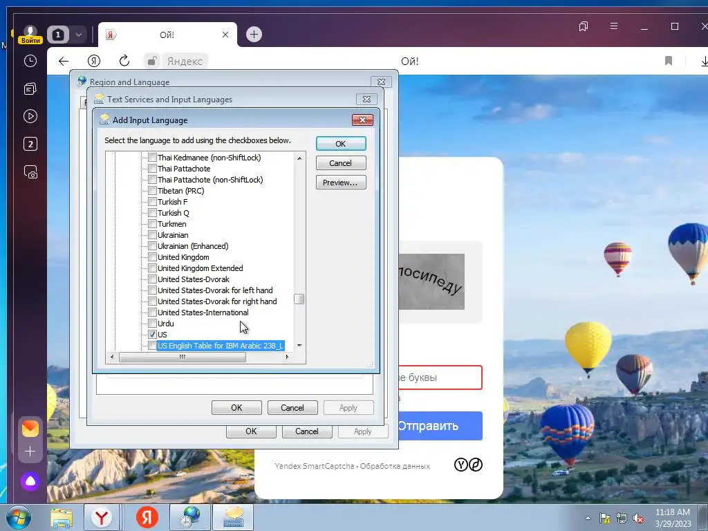Open the sidebar icon numbered 2
This screenshot has height=531, width=708.
point(30,145)
